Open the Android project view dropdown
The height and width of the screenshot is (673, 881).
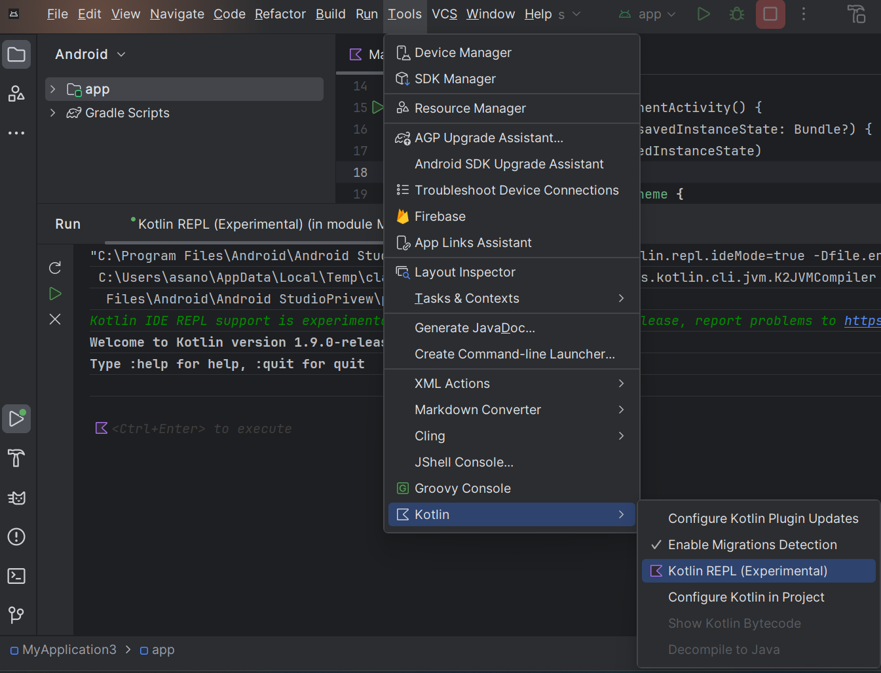click(90, 54)
